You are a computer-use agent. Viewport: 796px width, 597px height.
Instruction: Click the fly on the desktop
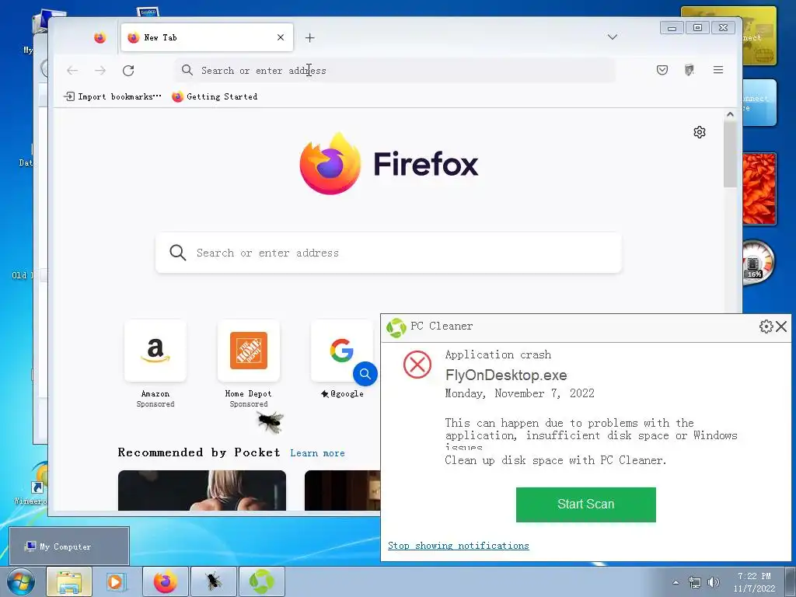point(270,422)
